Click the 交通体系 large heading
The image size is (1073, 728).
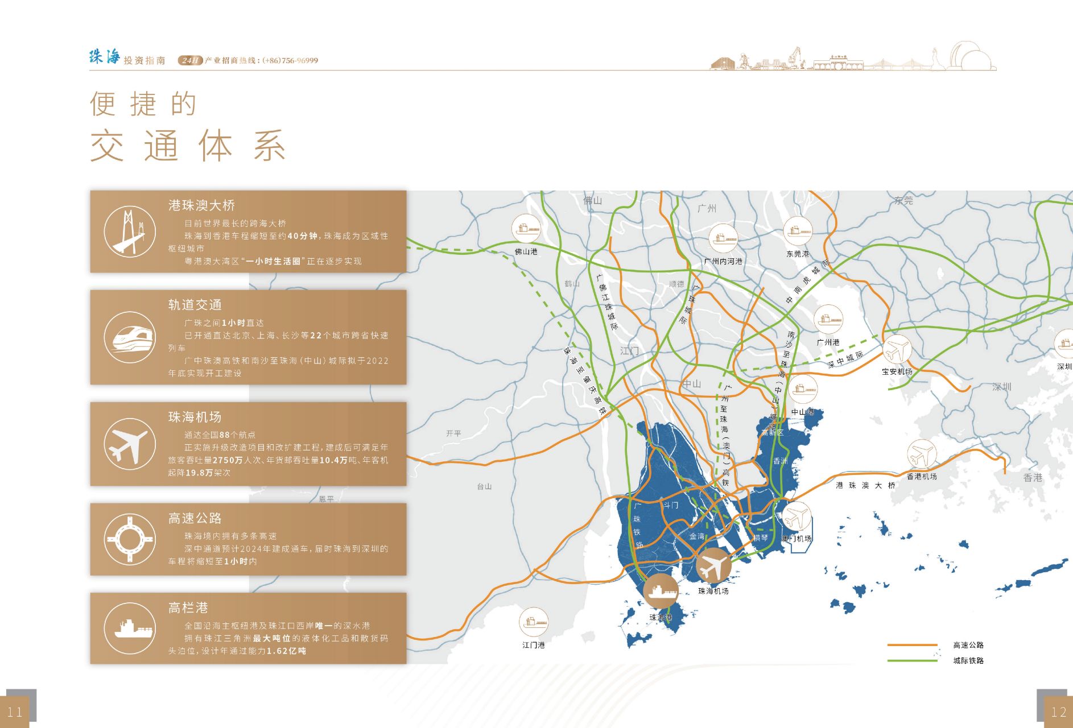(188, 146)
